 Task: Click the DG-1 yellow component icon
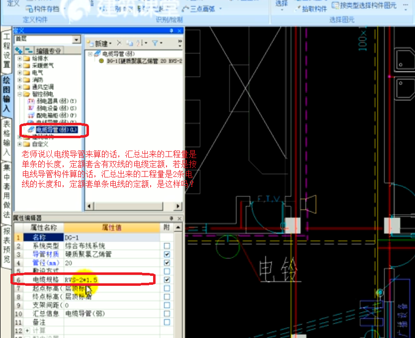coord(101,61)
